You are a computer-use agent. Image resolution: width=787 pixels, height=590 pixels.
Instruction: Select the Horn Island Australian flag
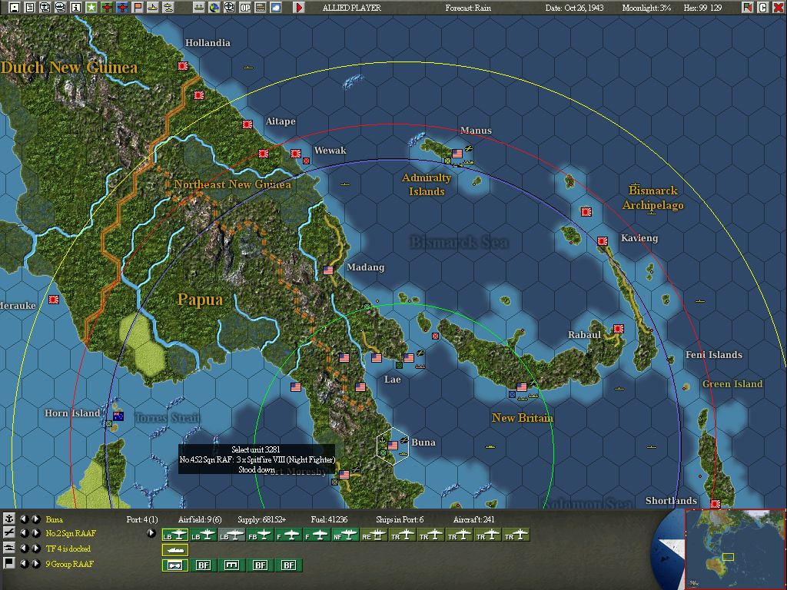118,416
